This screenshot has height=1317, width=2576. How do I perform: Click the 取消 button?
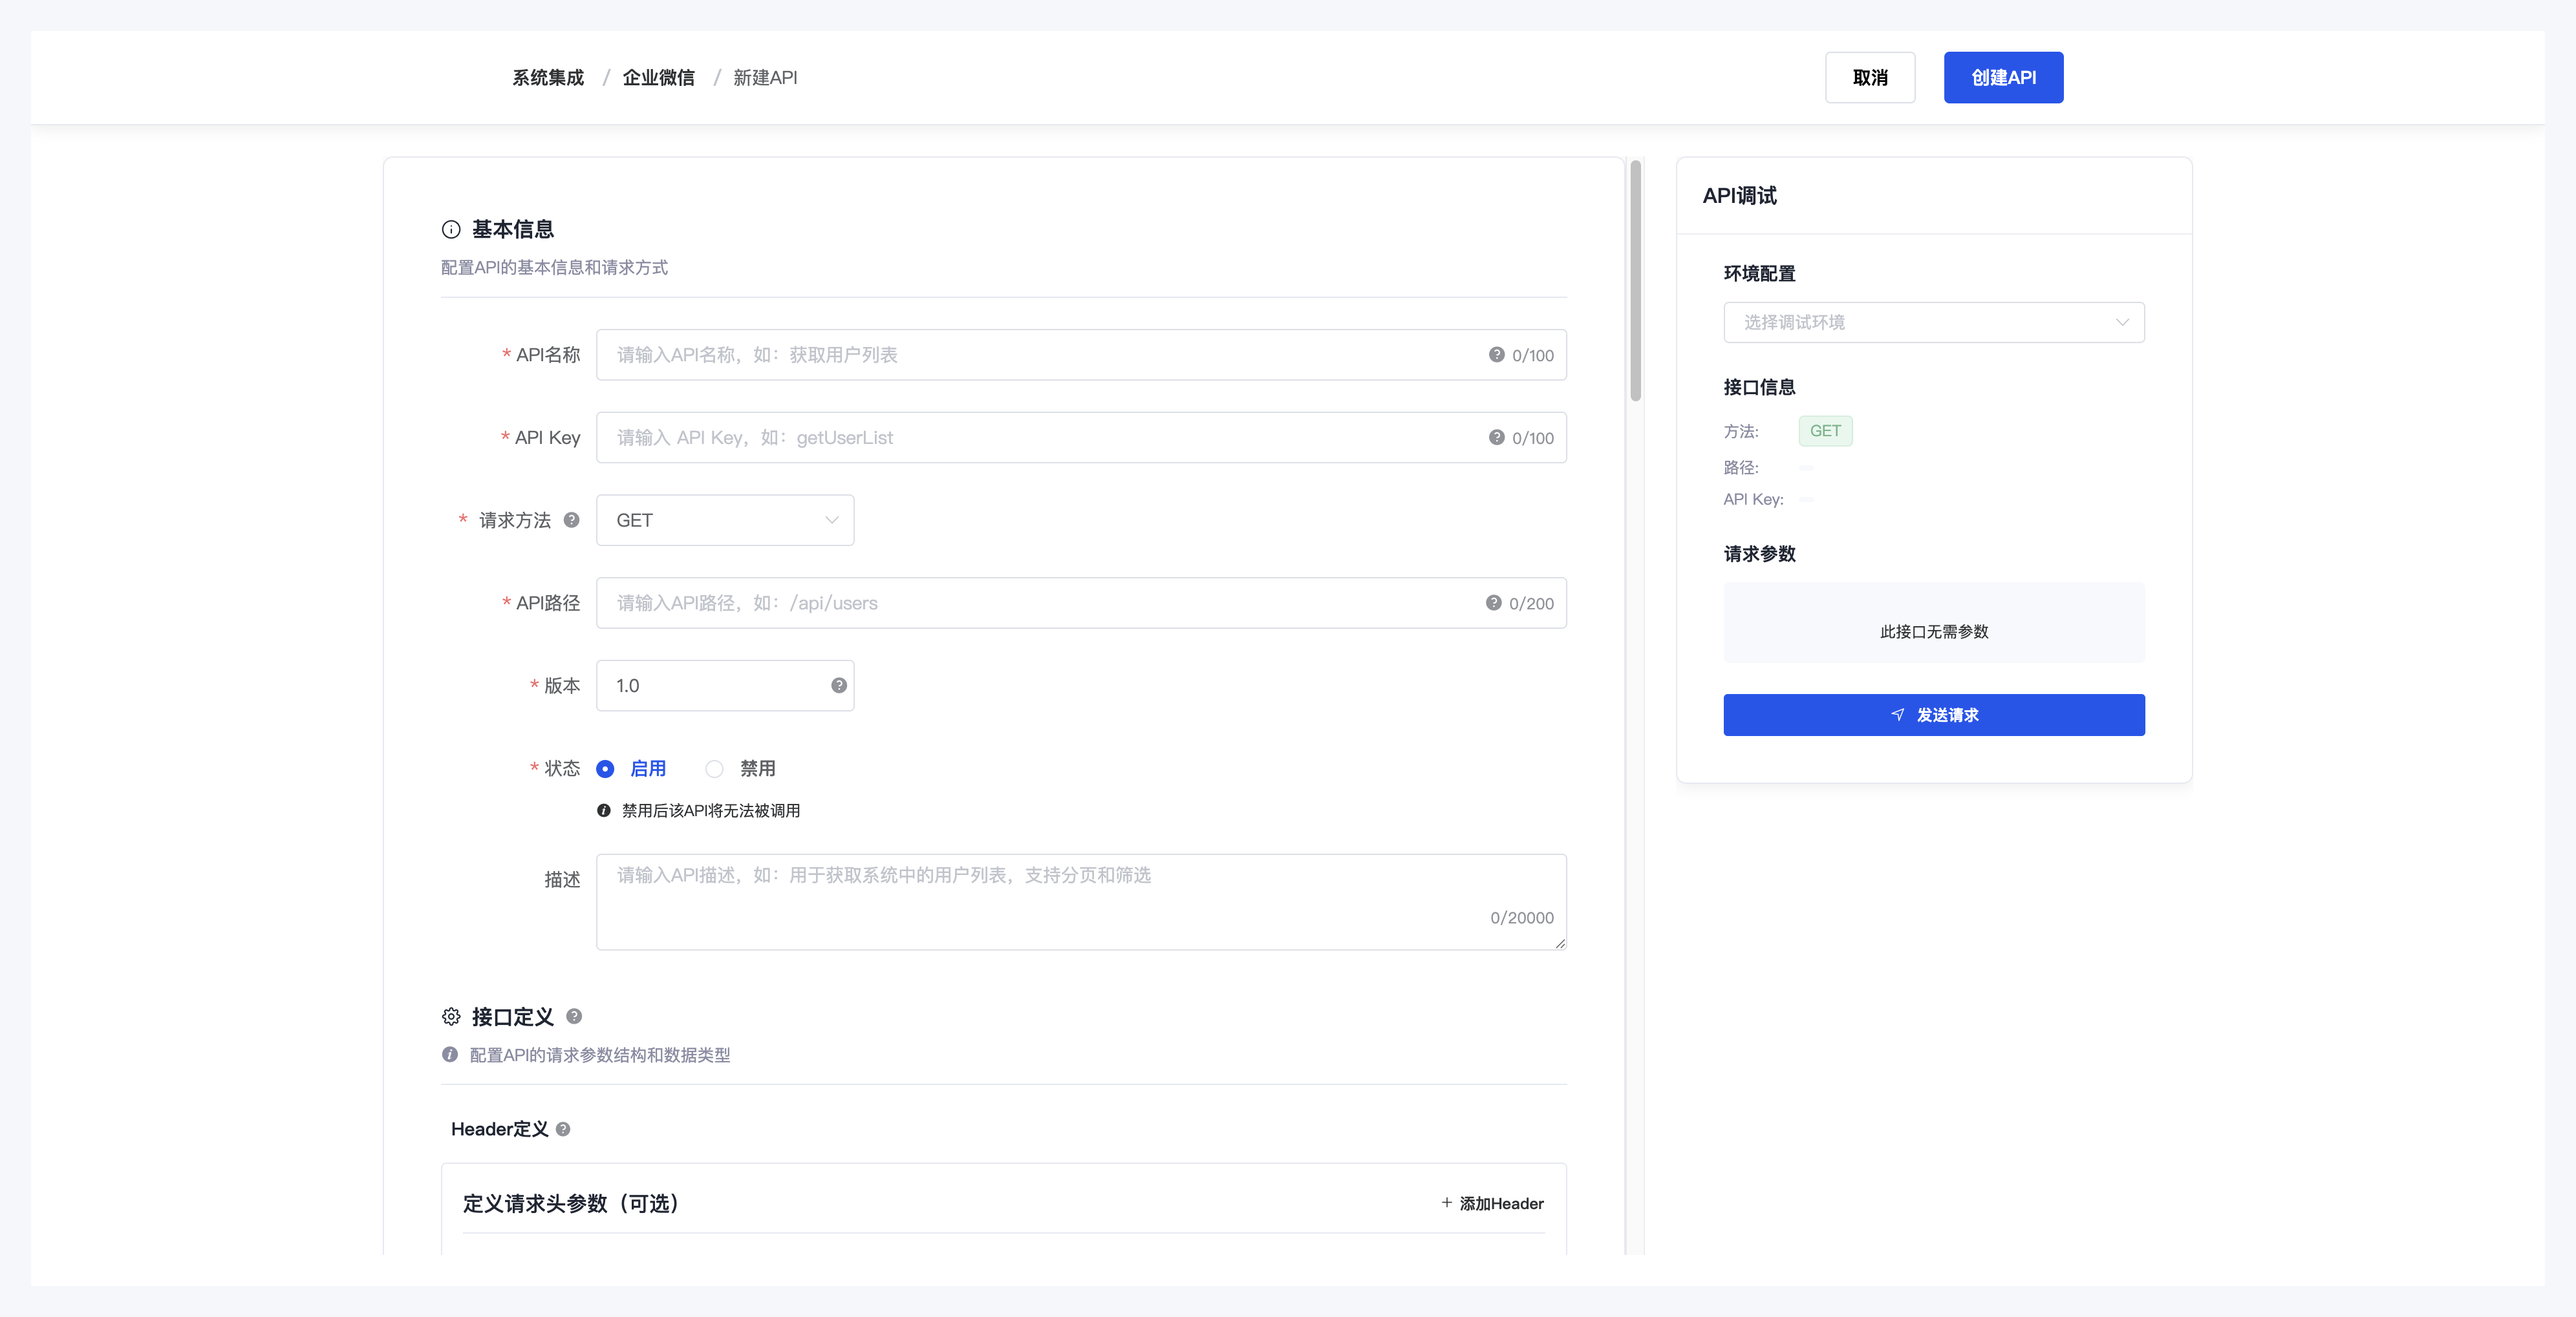(x=1869, y=78)
